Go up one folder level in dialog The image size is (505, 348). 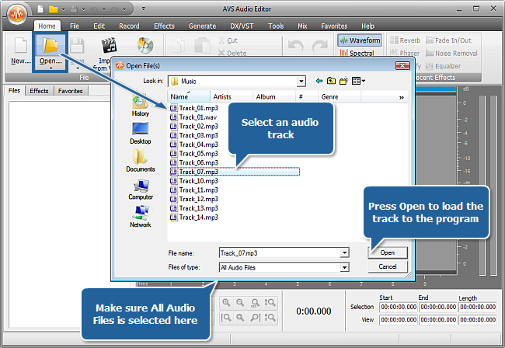331,81
